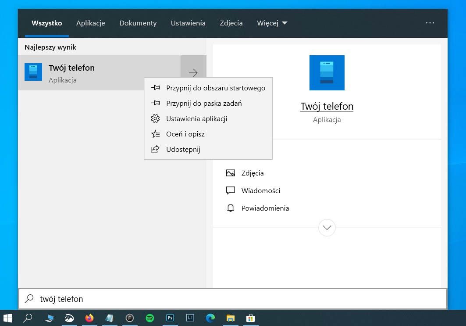Open the mountain-logo app in taskbar
This screenshot has height=326, width=466.
click(69, 318)
